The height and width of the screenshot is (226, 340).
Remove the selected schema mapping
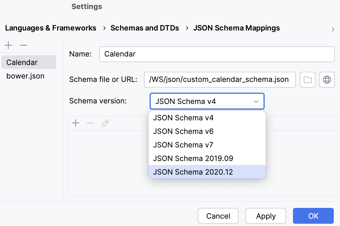(23, 45)
